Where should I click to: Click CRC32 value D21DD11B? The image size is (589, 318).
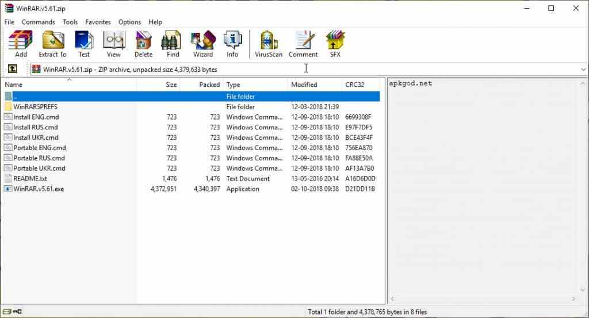tap(360, 189)
